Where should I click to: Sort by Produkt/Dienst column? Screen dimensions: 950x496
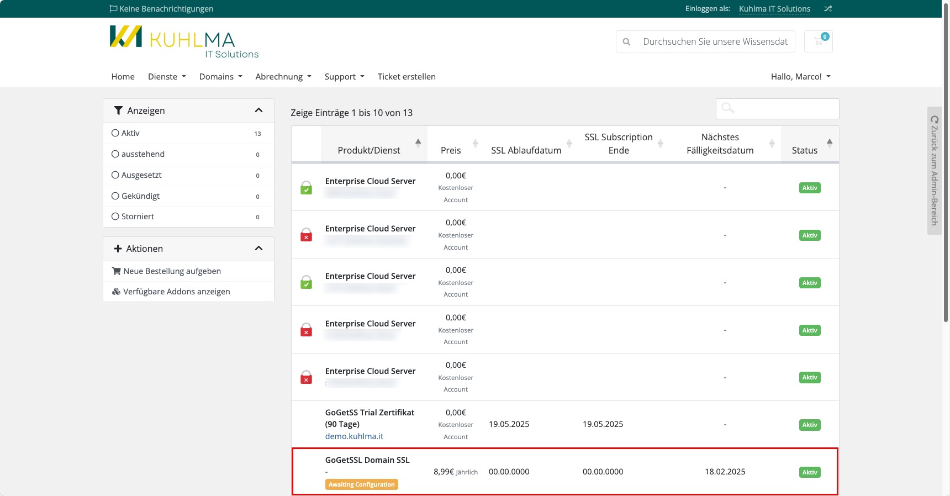(x=374, y=145)
